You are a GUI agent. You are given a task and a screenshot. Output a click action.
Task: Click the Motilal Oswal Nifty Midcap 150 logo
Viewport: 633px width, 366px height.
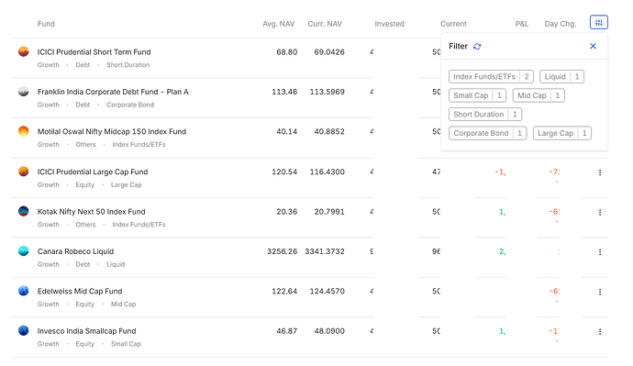pos(24,131)
